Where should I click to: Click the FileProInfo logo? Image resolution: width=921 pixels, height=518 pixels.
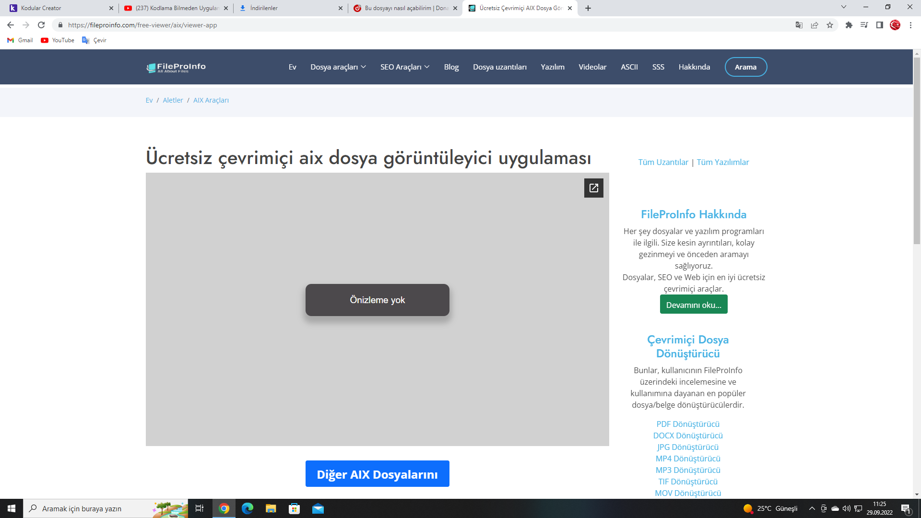point(176,67)
